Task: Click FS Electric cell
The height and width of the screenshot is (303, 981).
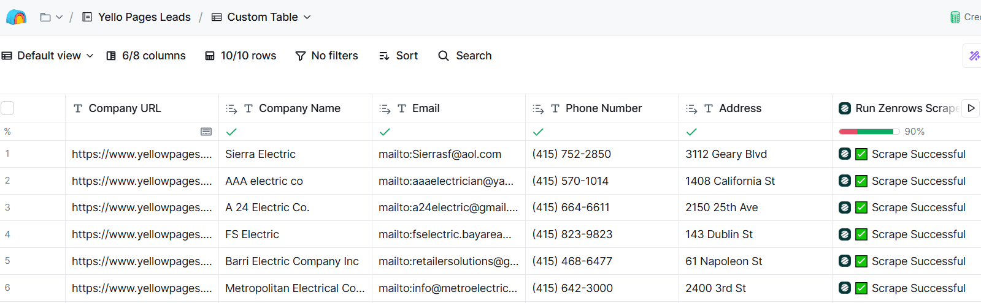Action: pyautogui.click(x=295, y=234)
